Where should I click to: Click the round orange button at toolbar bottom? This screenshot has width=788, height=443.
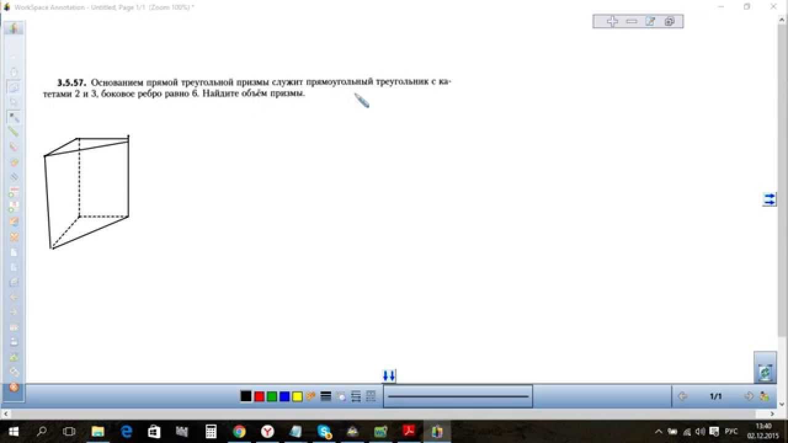point(14,388)
